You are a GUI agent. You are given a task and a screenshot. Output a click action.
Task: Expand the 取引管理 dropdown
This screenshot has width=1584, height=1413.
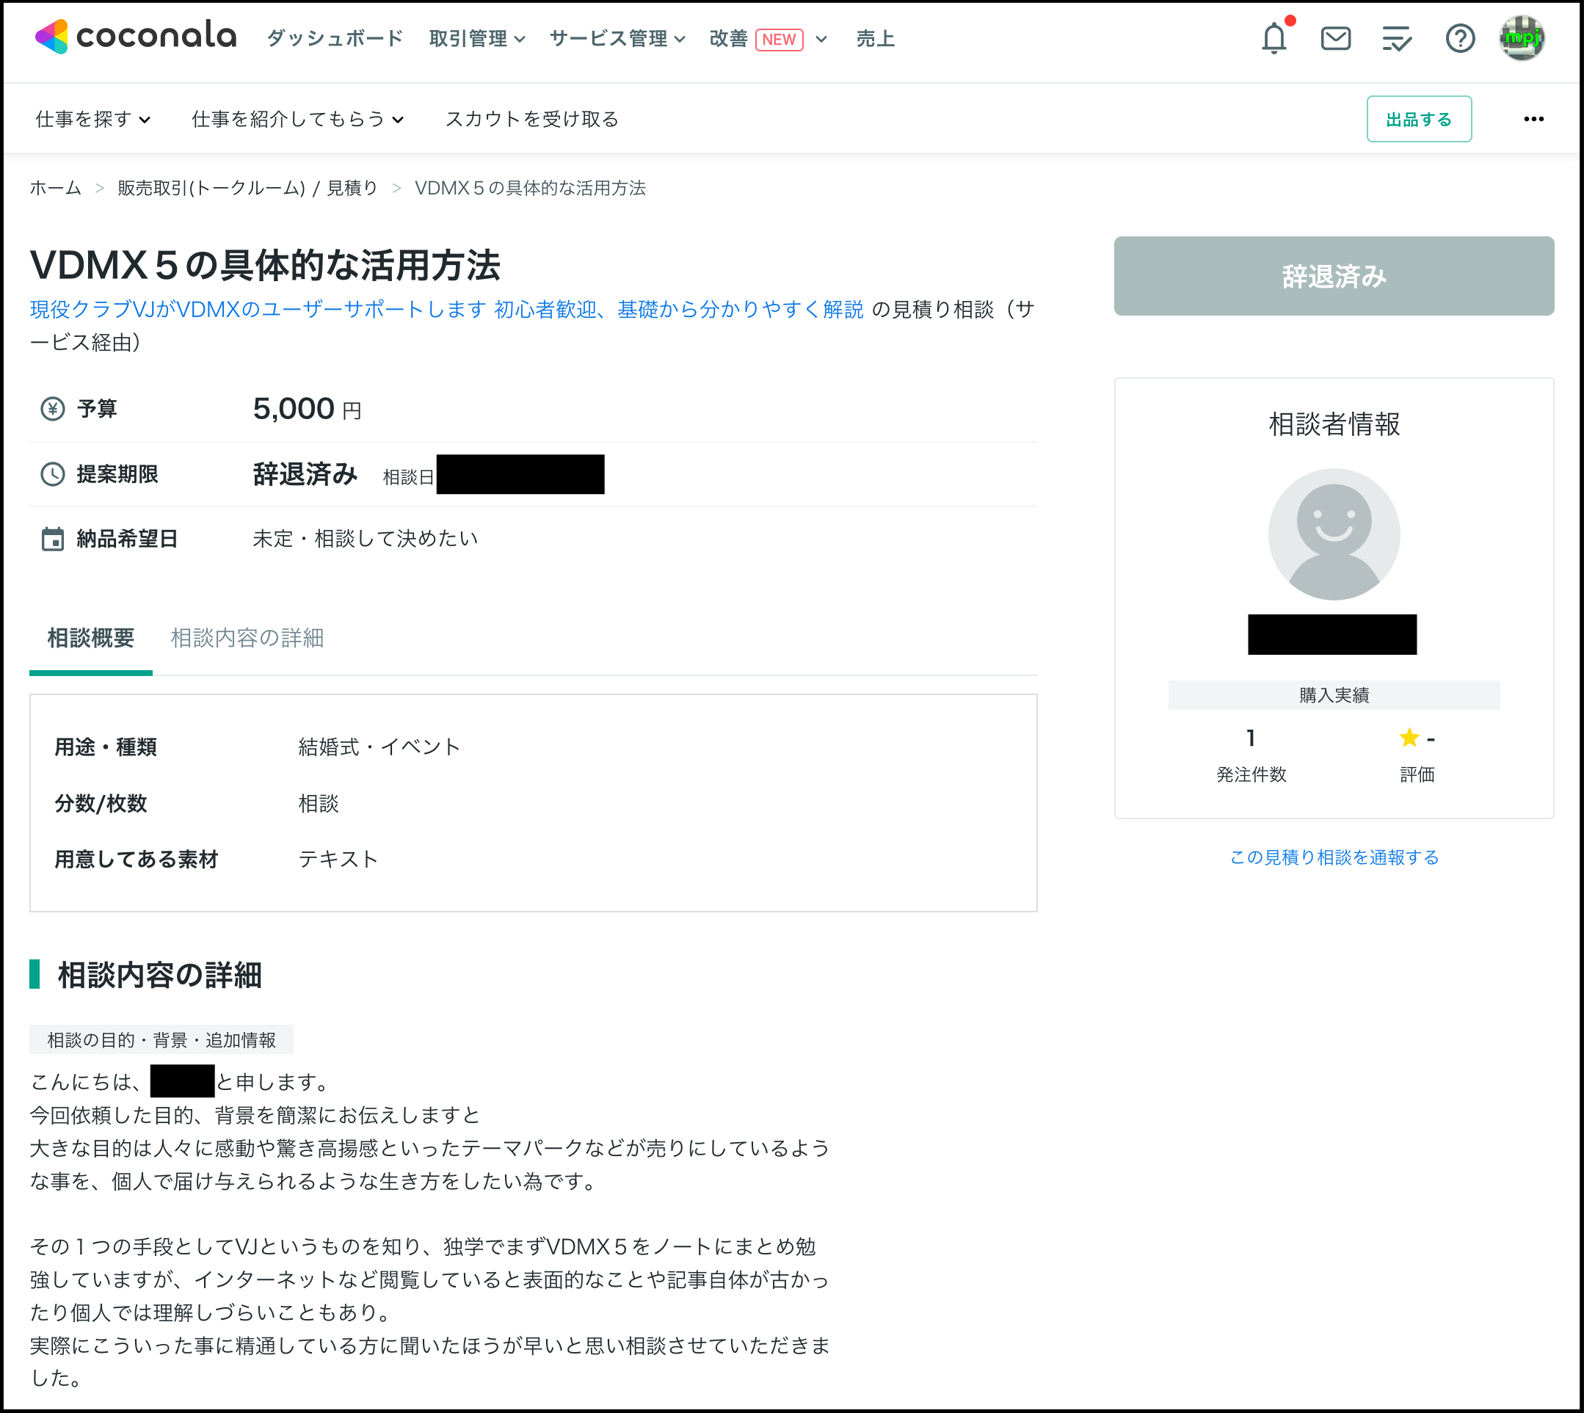pyautogui.click(x=477, y=39)
